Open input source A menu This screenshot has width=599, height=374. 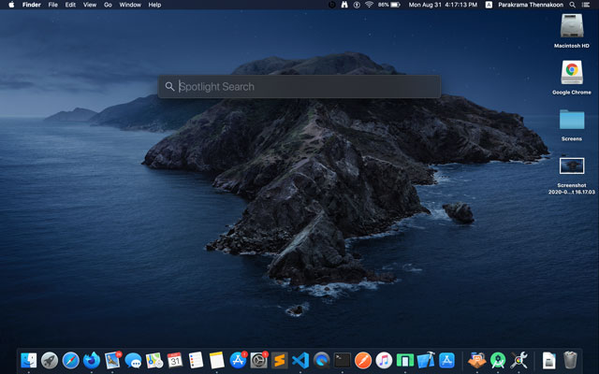coord(489,5)
